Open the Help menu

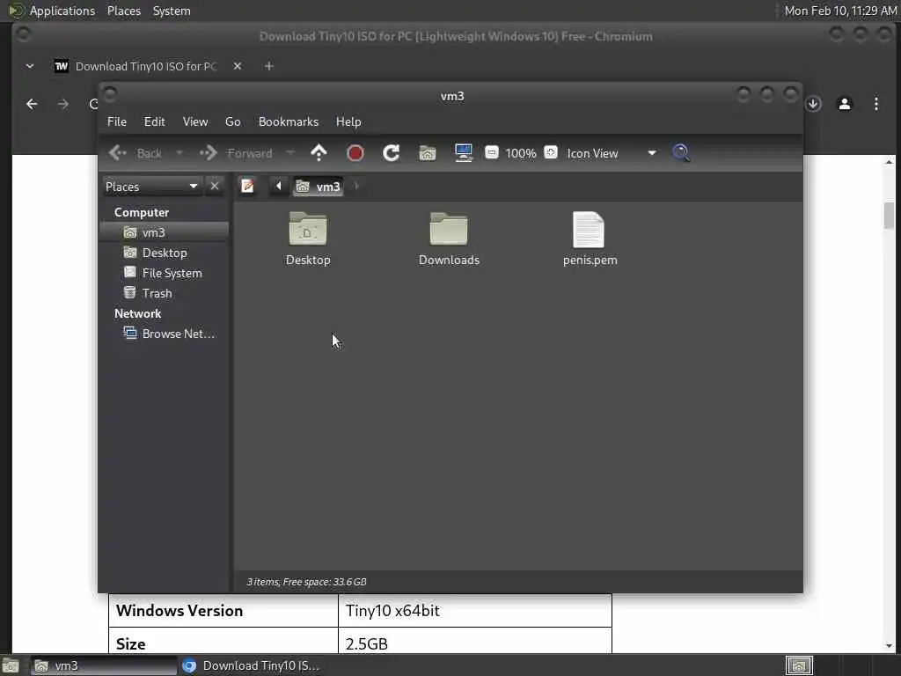348,121
